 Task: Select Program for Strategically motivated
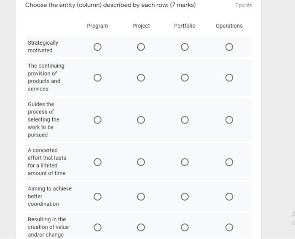pyautogui.click(x=97, y=47)
